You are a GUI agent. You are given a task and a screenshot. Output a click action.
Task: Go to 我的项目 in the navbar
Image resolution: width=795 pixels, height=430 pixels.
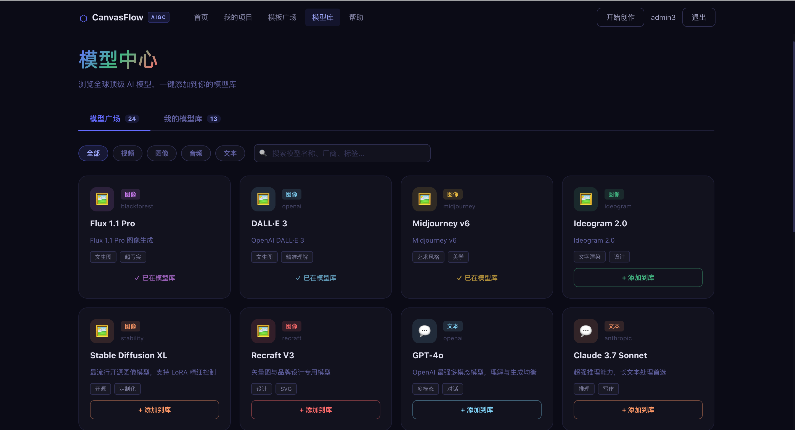(238, 17)
